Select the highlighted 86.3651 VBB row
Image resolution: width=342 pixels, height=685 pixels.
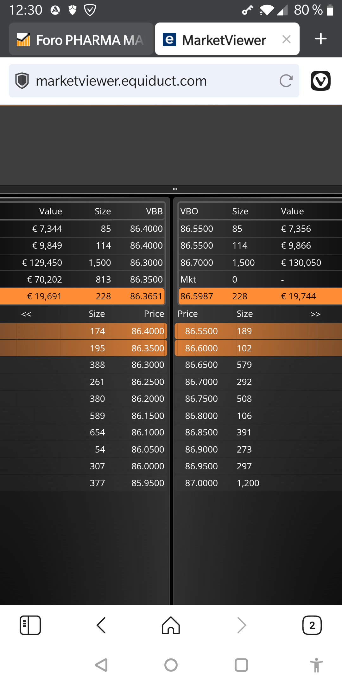click(82, 296)
